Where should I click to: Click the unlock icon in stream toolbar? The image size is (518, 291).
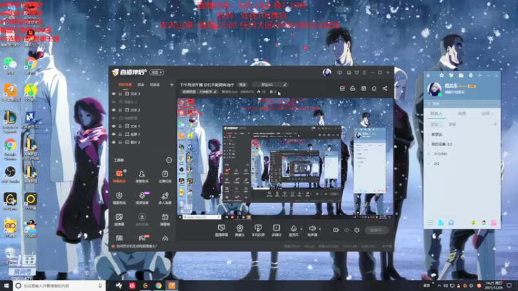click(x=352, y=89)
